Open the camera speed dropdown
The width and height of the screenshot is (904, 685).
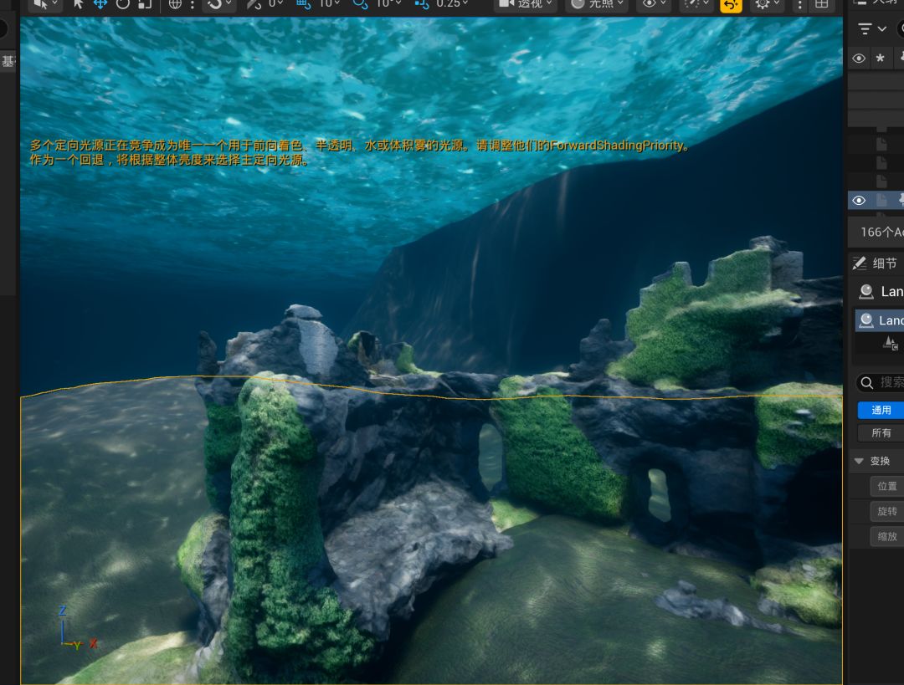[x=696, y=4]
